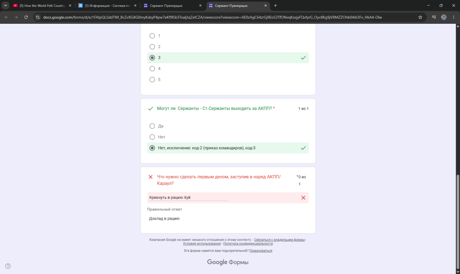Viewport: 460px width, 274px height.
Task: Select radio option 4
Action: point(152,68)
